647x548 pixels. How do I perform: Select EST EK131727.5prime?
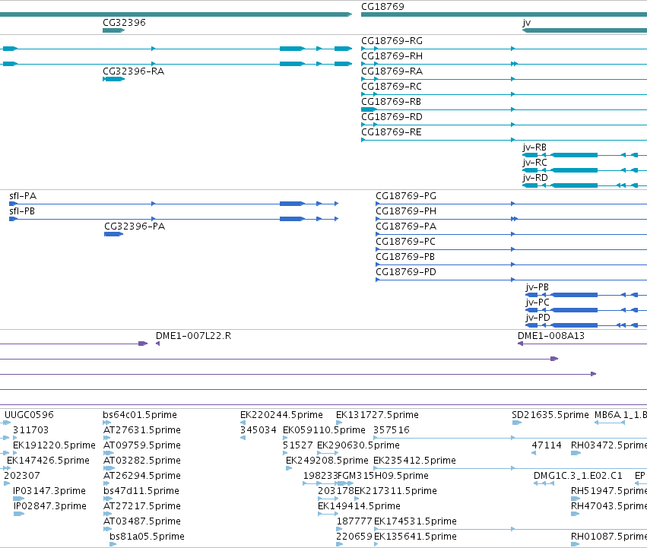tap(377, 415)
